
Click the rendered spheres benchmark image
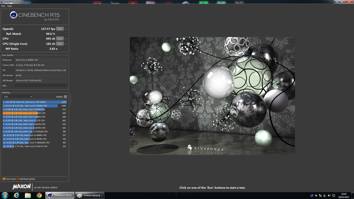(212, 96)
